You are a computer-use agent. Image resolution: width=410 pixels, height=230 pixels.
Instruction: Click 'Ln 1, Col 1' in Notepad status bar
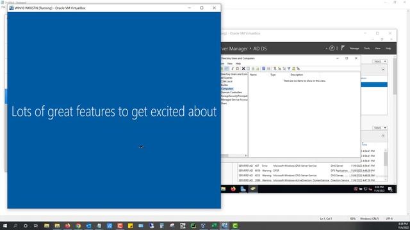coord(326,218)
